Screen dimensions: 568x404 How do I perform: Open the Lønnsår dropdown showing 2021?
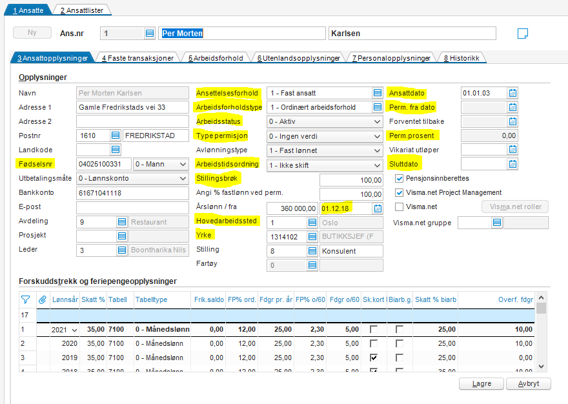74,330
